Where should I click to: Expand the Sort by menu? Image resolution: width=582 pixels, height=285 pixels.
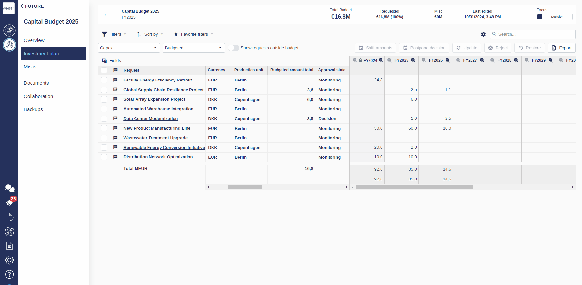point(150,34)
